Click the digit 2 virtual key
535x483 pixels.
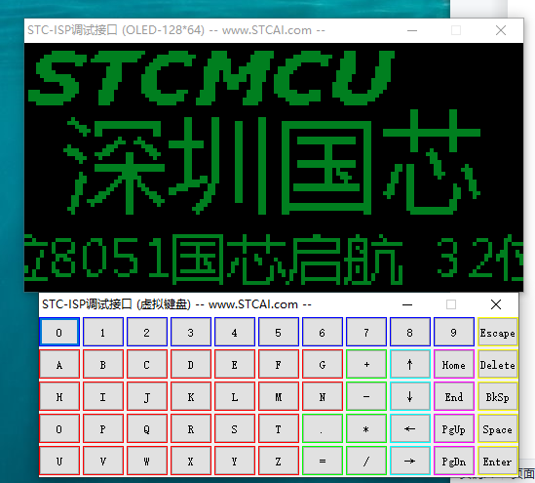[x=147, y=332]
